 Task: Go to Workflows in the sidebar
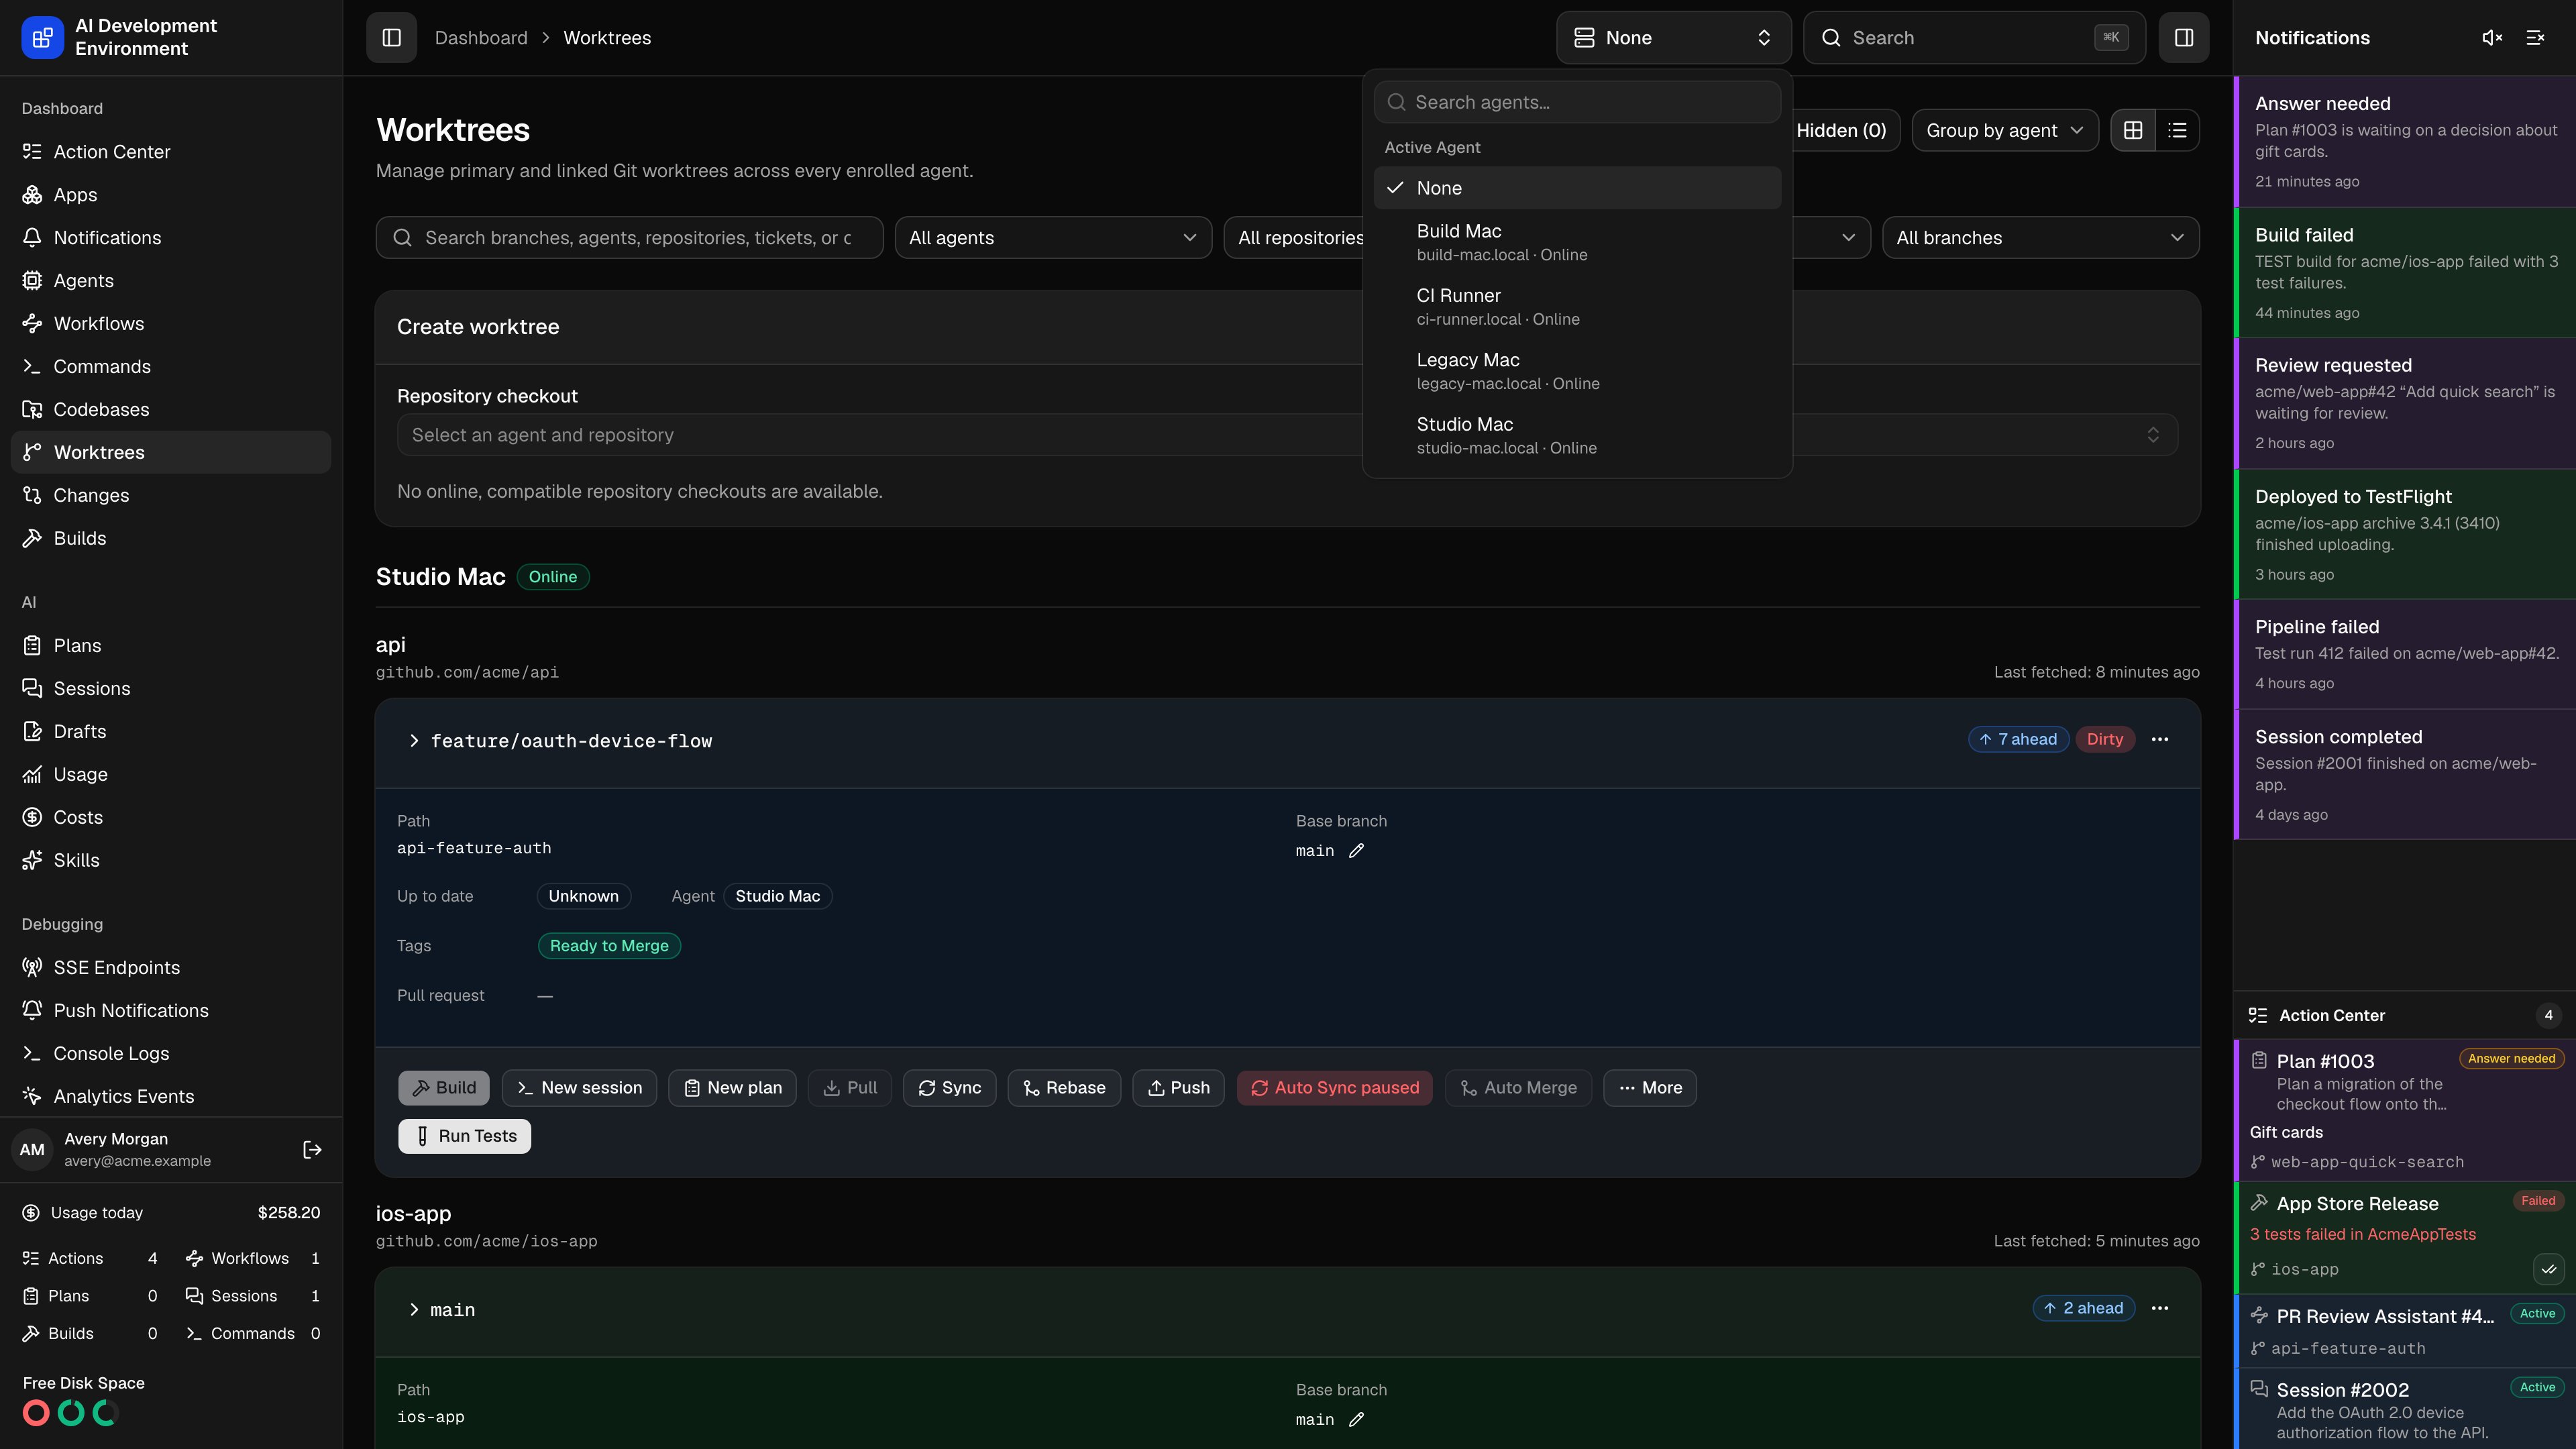pyautogui.click(x=171, y=323)
